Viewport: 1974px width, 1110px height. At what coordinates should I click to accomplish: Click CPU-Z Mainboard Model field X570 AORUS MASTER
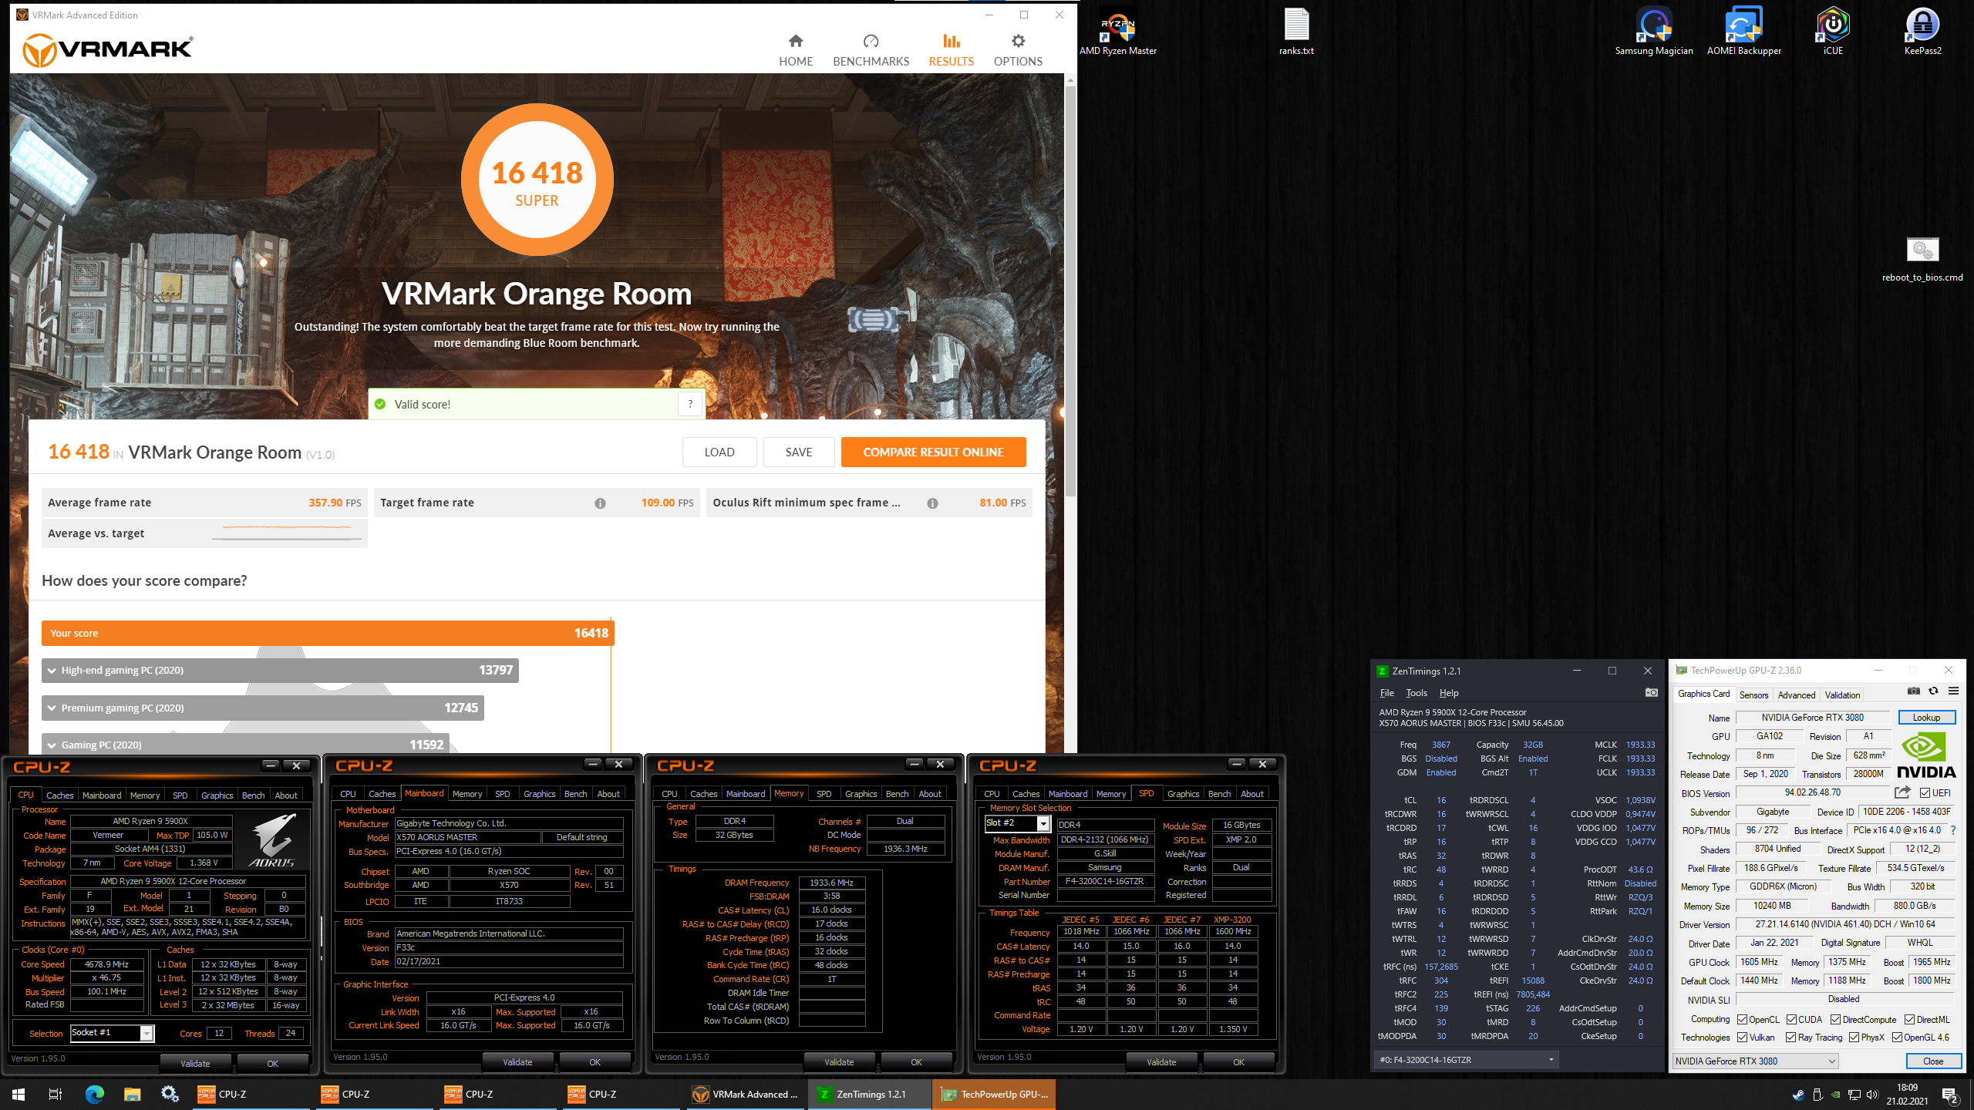click(467, 838)
